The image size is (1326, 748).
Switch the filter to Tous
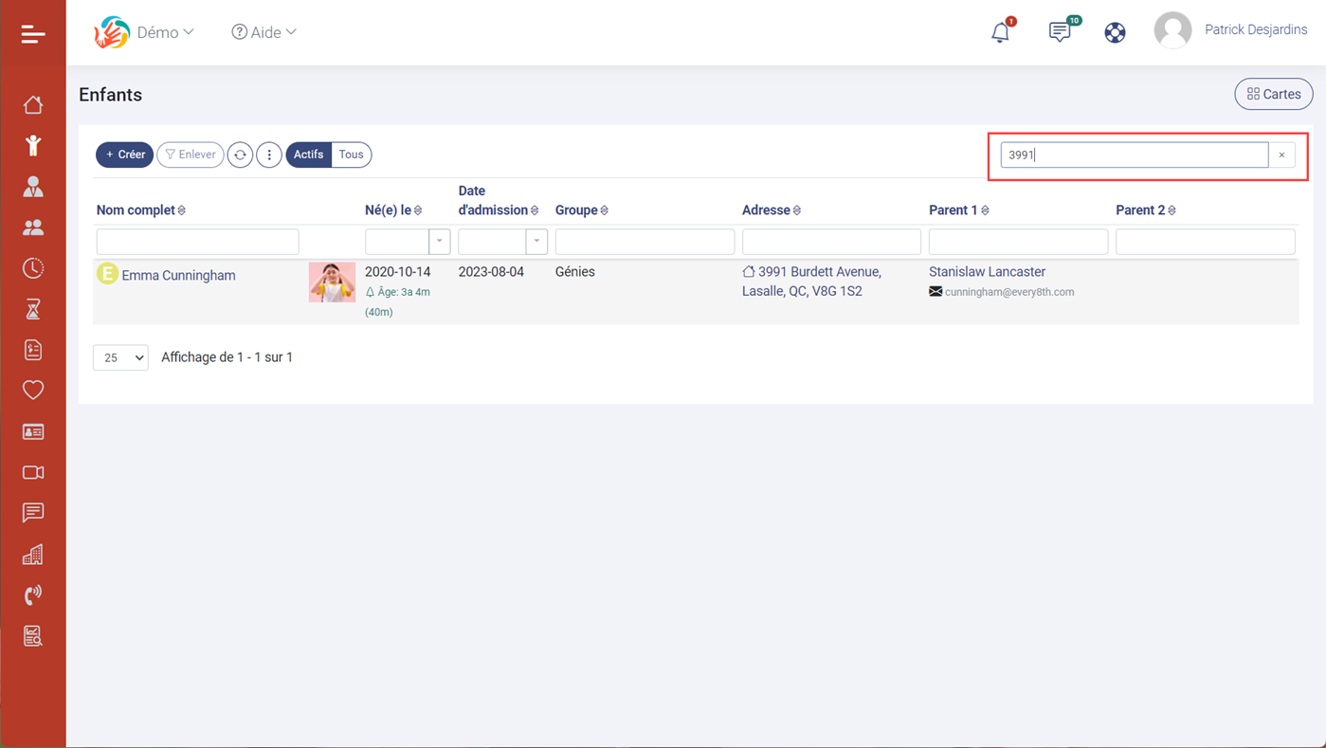point(351,155)
